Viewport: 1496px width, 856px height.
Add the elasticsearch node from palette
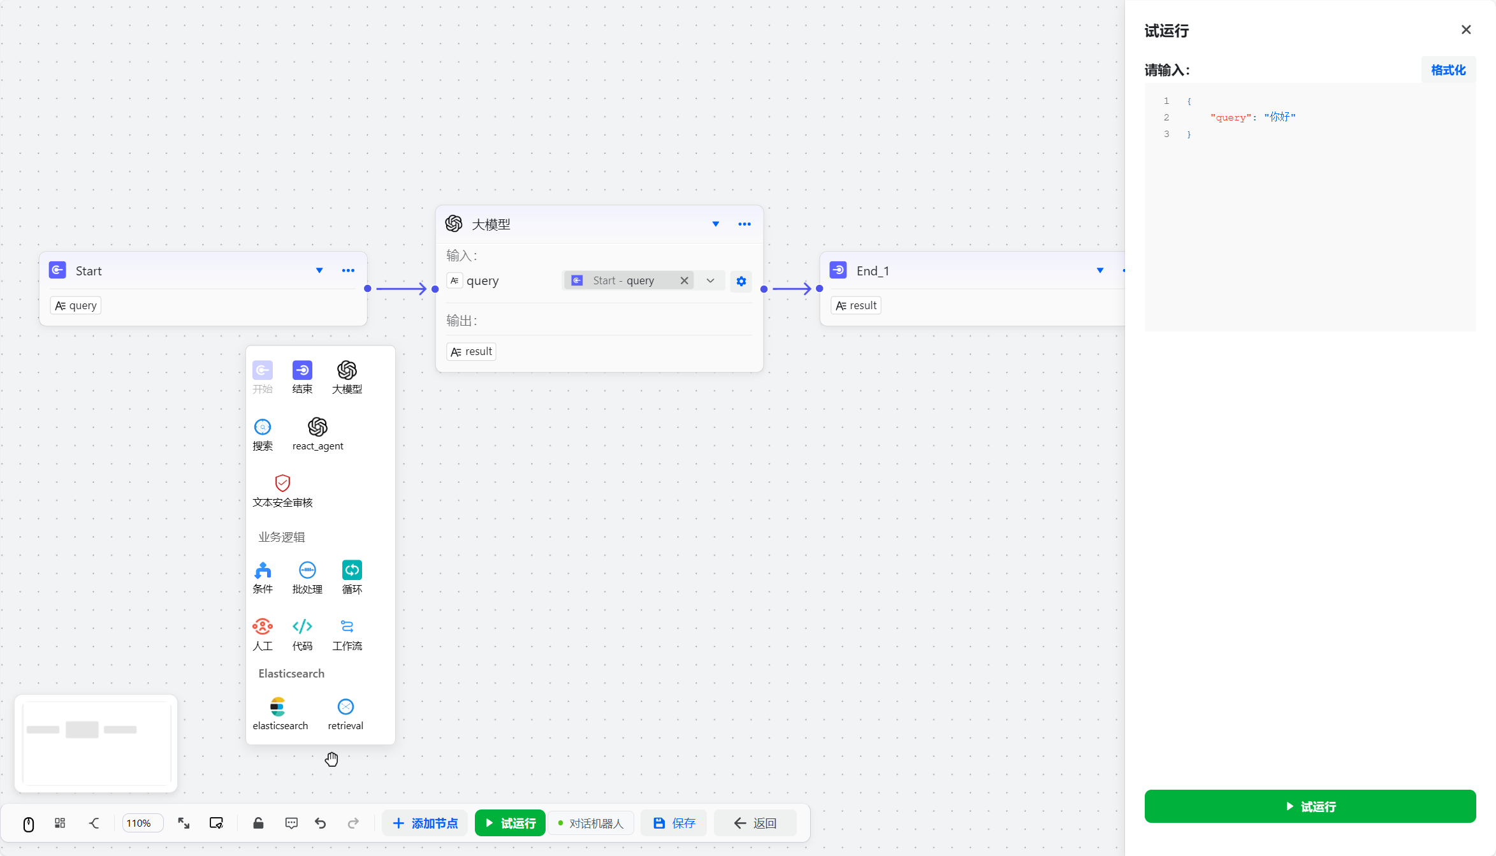[x=278, y=707]
